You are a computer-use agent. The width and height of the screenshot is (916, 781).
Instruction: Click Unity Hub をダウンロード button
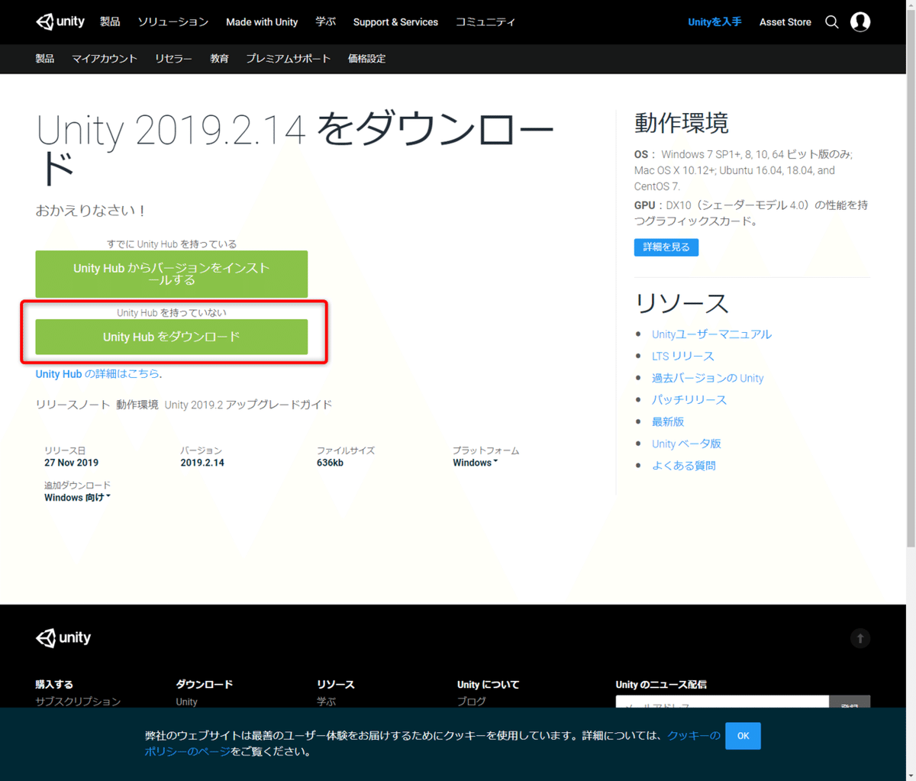(x=172, y=337)
